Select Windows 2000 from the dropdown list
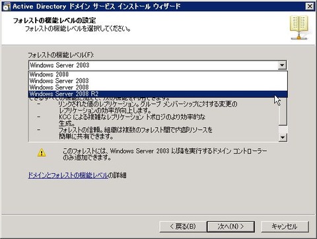The image size is (317, 239). pos(158,74)
